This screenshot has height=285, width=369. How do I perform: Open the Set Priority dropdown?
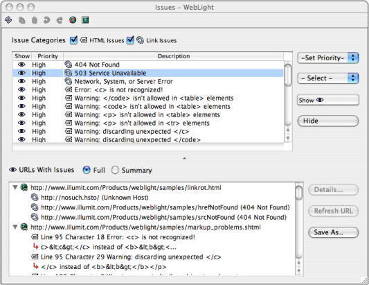pos(328,58)
